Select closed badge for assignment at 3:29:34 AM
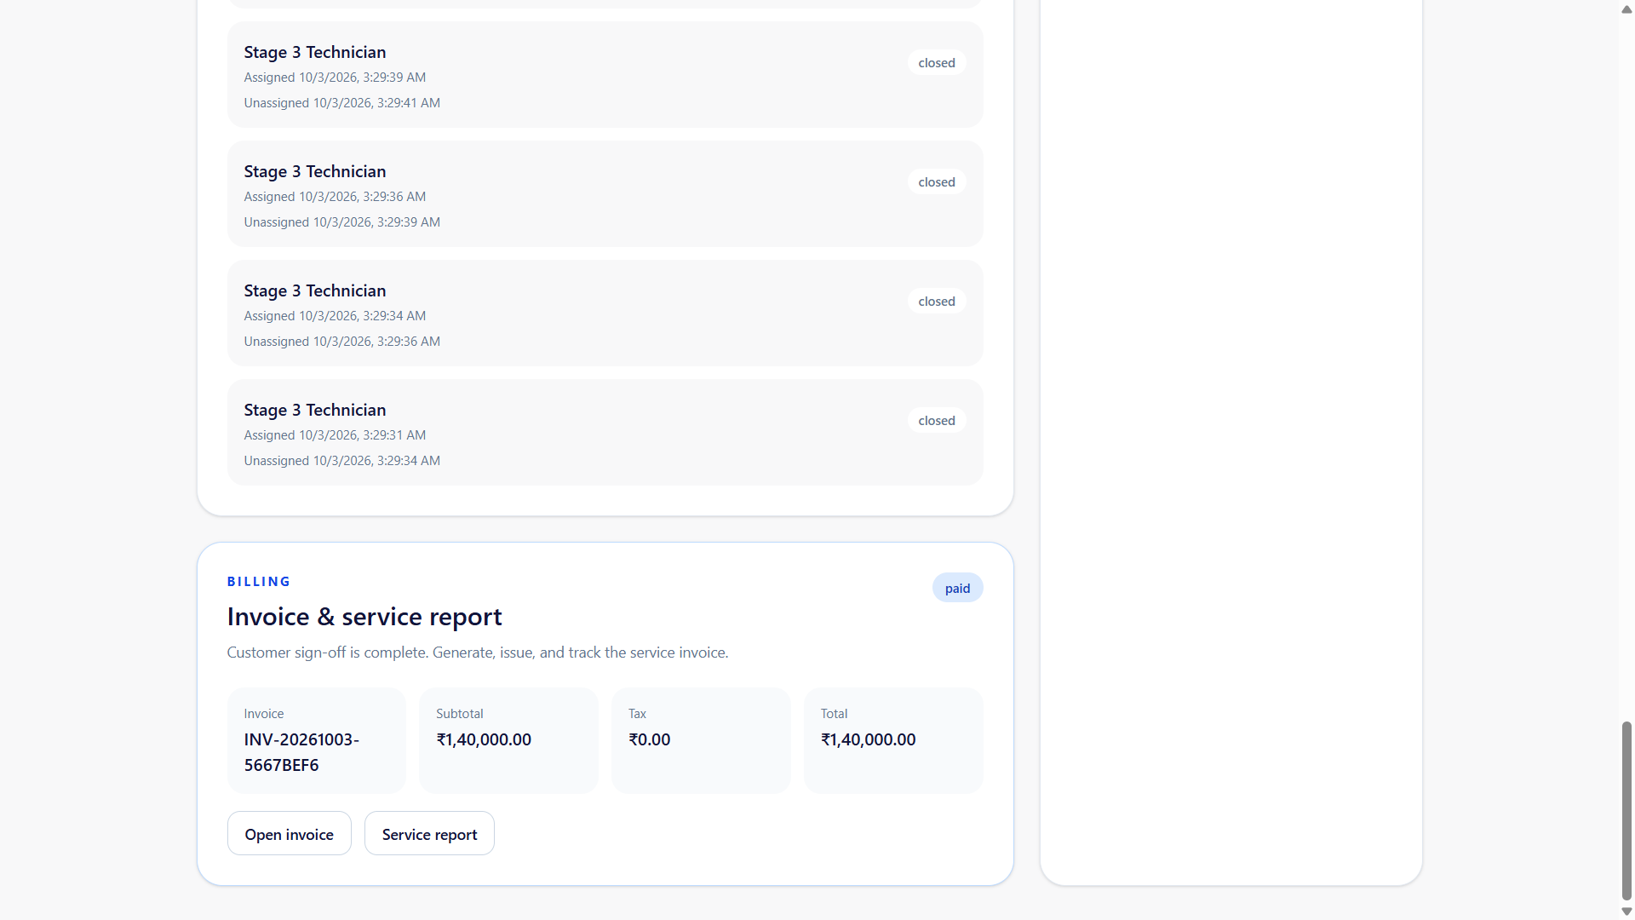This screenshot has height=920, width=1635. tap(937, 302)
